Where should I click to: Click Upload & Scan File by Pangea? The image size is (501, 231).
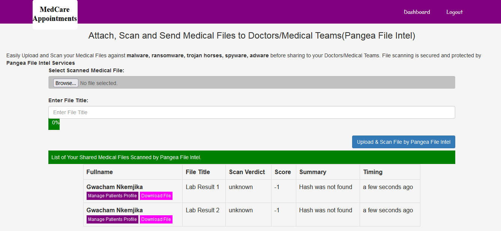tap(403, 142)
